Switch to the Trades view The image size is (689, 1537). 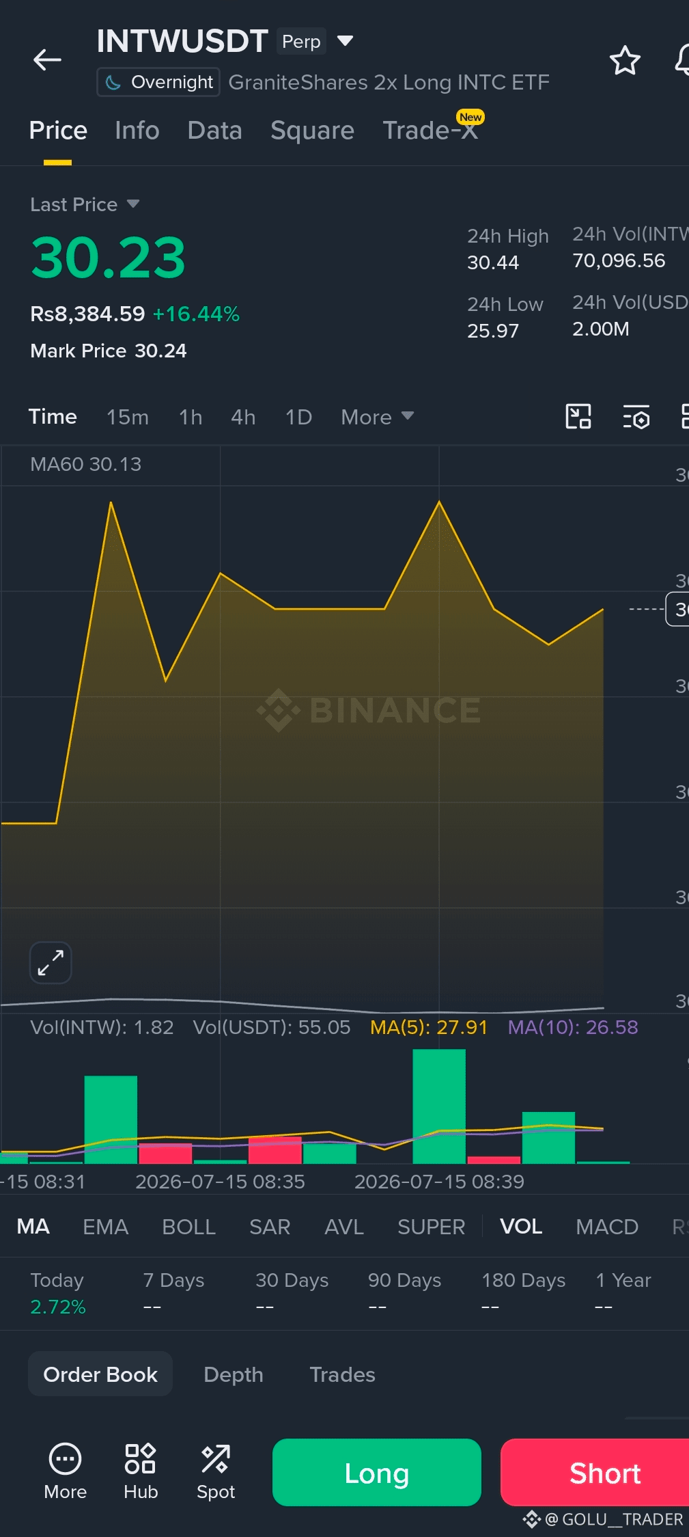[x=342, y=1374]
